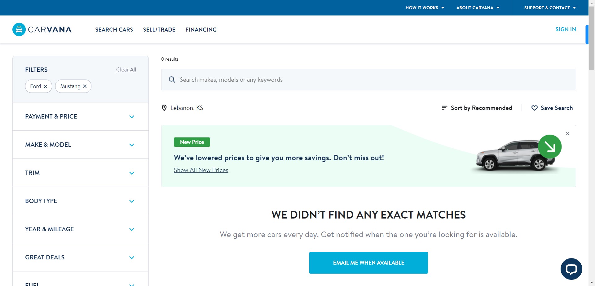Click the location pin icon
Screen dimensions: 595x286
164,108
